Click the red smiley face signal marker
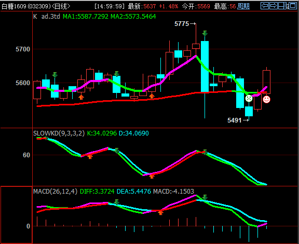Screen dimensions: 299x244 pyautogui.click(x=266, y=99)
